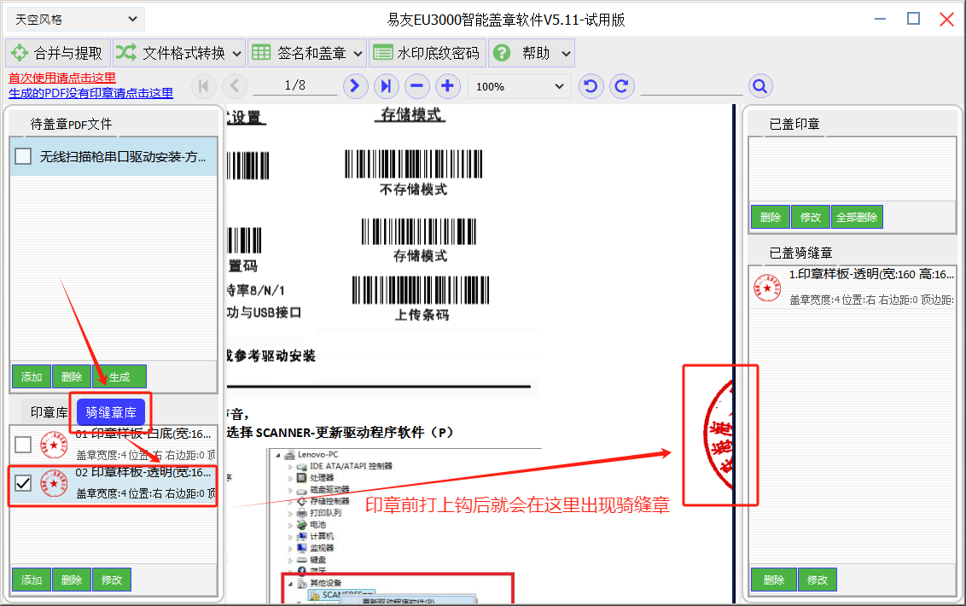The width and height of the screenshot is (966, 606).
Task: Click the 首次使用请点击这里 link
Action: (62, 78)
